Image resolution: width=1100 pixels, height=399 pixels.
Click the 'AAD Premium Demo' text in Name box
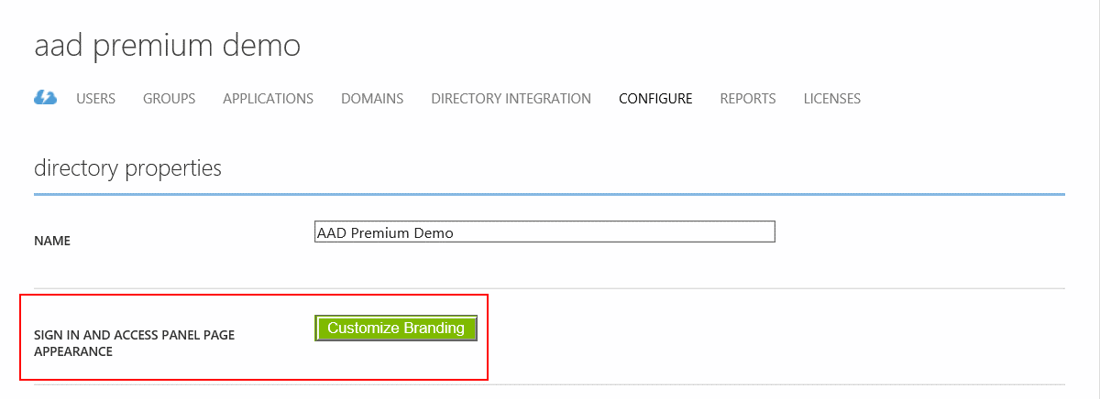[385, 232]
